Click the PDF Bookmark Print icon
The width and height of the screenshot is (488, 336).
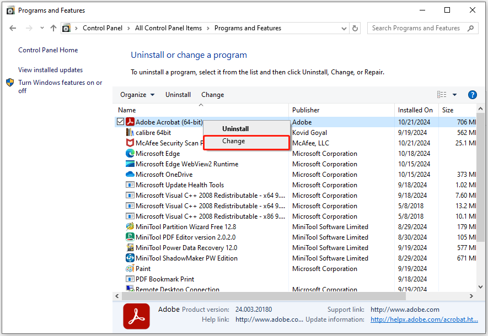[130, 279]
